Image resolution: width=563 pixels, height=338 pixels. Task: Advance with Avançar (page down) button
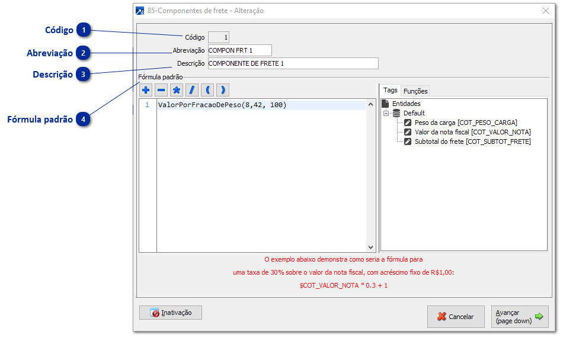point(520,317)
